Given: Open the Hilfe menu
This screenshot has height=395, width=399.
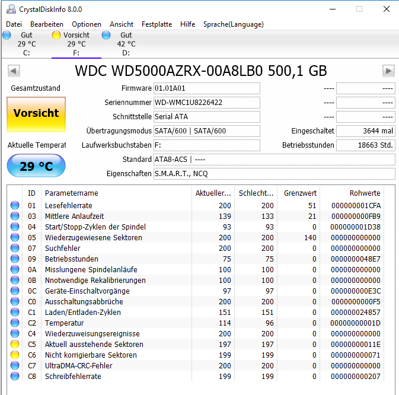Looking at the screenshot, I should [x=188, y=24].
